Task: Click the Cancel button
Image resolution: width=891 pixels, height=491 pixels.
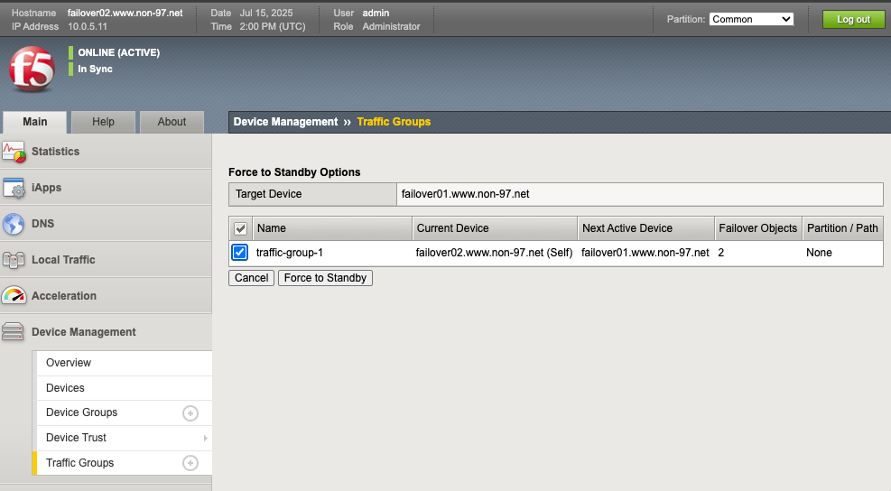Action: 252,278
